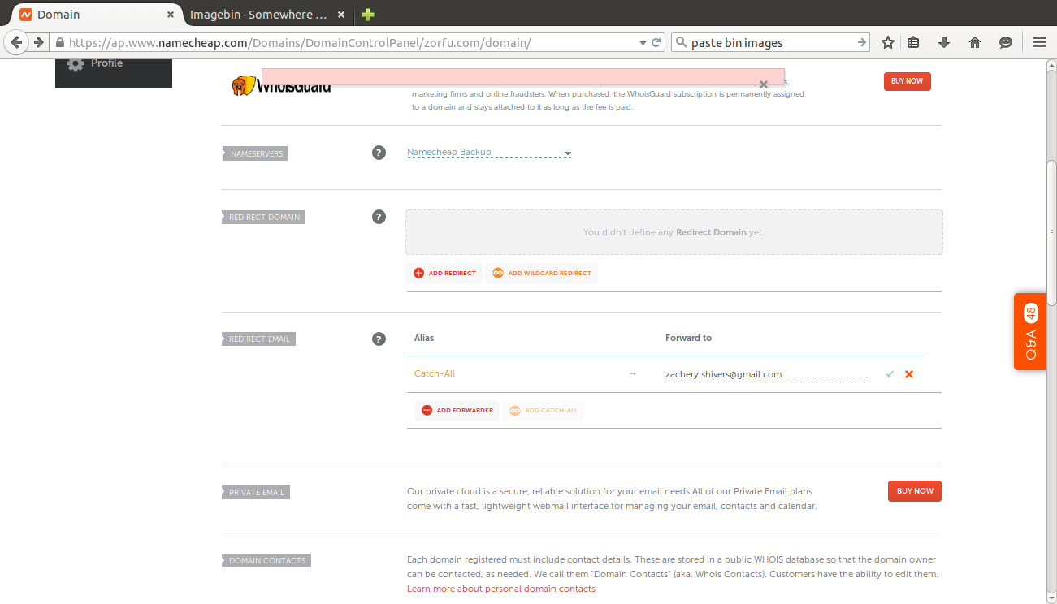Go back using the browser back arrow

tap(16, 42)
